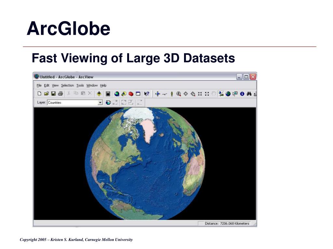The image size is (333, 249).
Task: Toggle the table of contents window icon
Action: coord(108,94)
